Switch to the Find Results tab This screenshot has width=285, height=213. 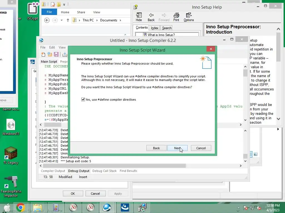coord(128,171)
